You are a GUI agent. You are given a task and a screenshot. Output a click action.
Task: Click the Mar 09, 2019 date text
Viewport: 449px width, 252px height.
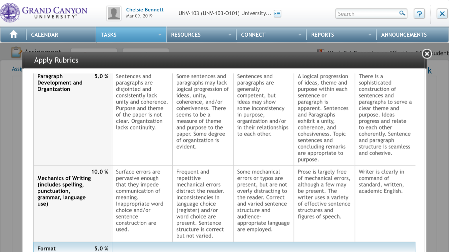139,16
